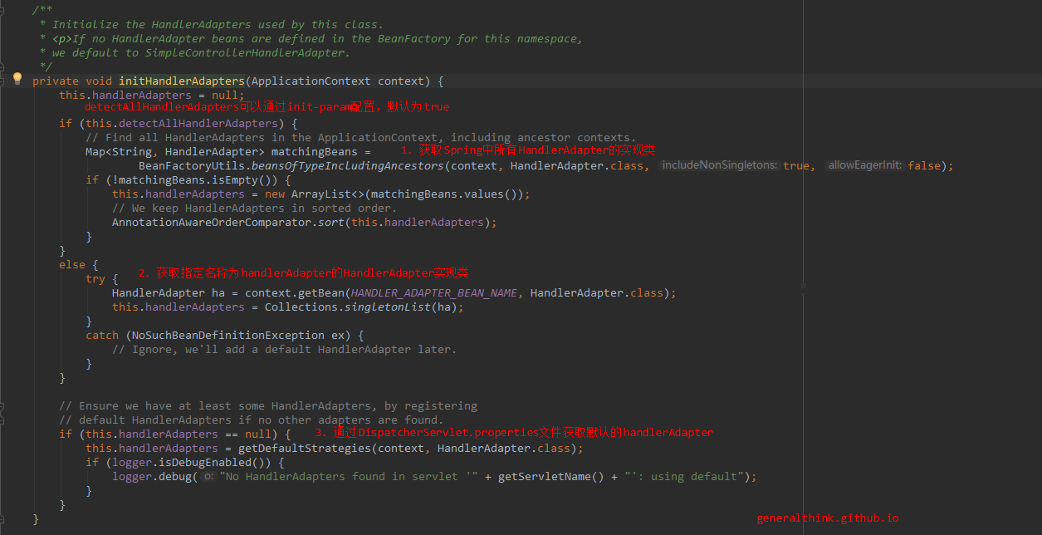Click the singletonList method call

point(383,307)
